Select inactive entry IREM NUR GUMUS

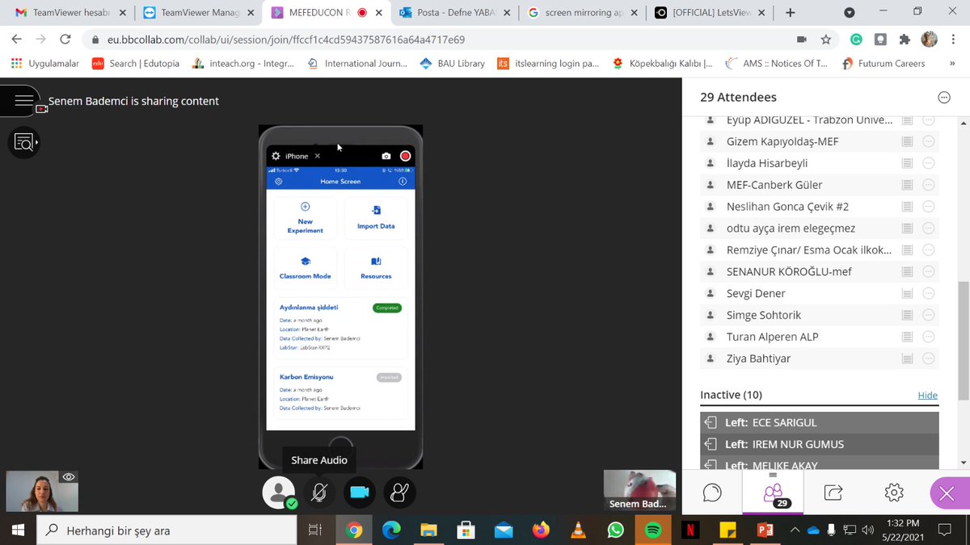(820, 444)
